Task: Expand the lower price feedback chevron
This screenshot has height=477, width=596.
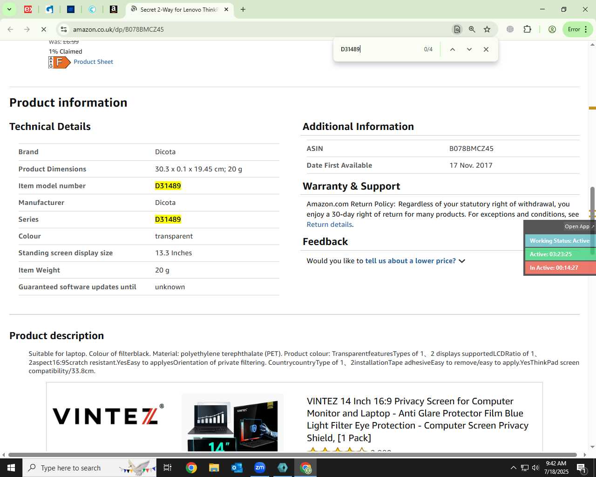Action: coord(462,261)
